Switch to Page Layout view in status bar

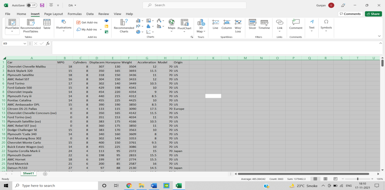tap(325, 179)
